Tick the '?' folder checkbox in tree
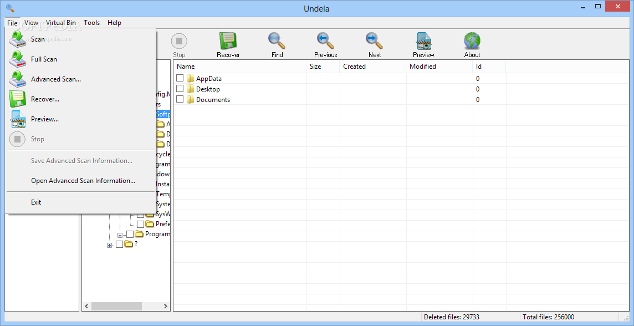This screenshot has width=634, height=326. [119, 244]
